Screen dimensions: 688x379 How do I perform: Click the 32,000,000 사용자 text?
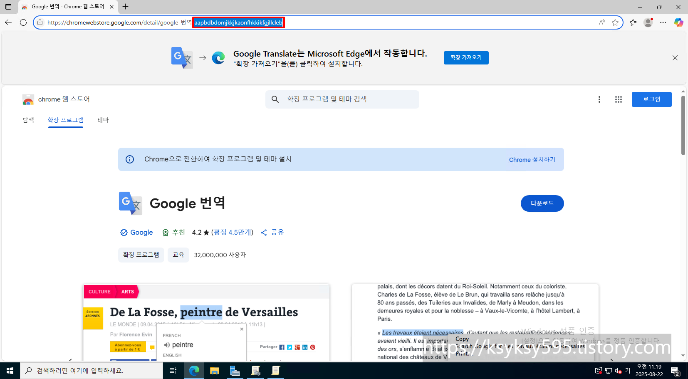220,255
